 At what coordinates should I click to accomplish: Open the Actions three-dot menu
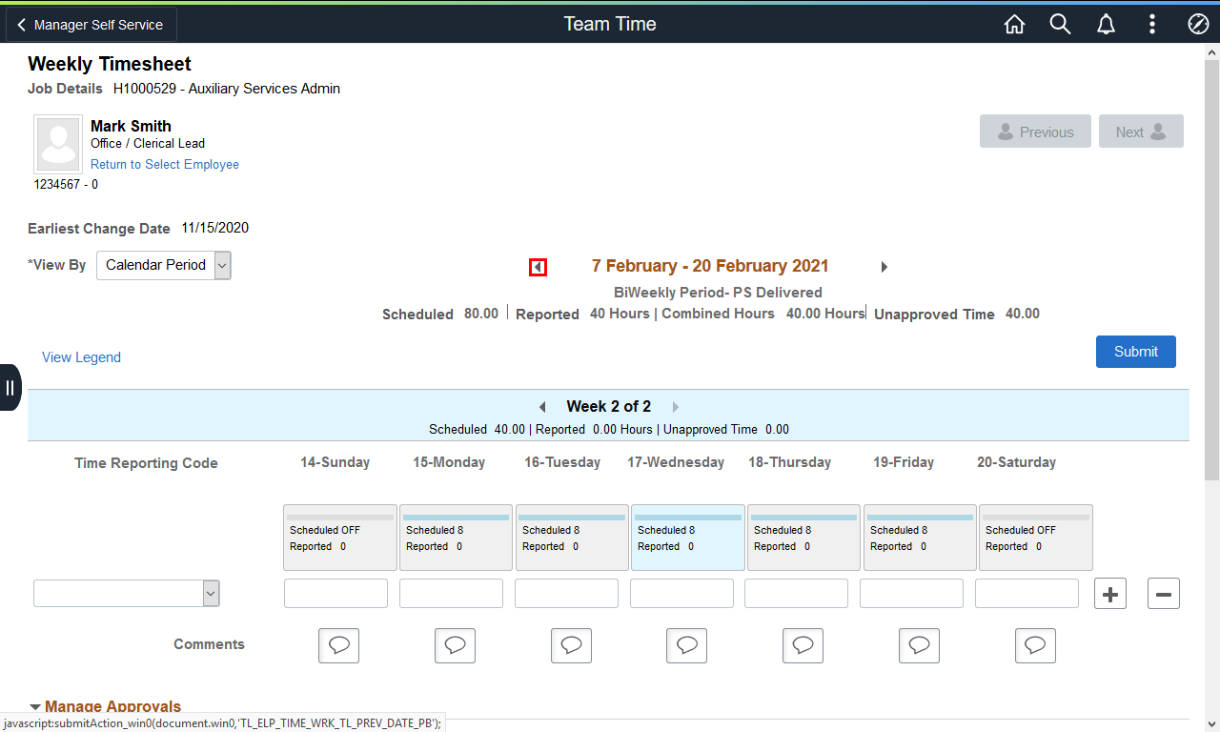[1152, 25]
